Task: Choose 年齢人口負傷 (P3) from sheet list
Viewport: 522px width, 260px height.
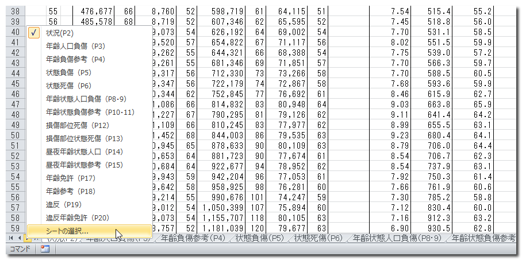Action: tap(75, 46)
